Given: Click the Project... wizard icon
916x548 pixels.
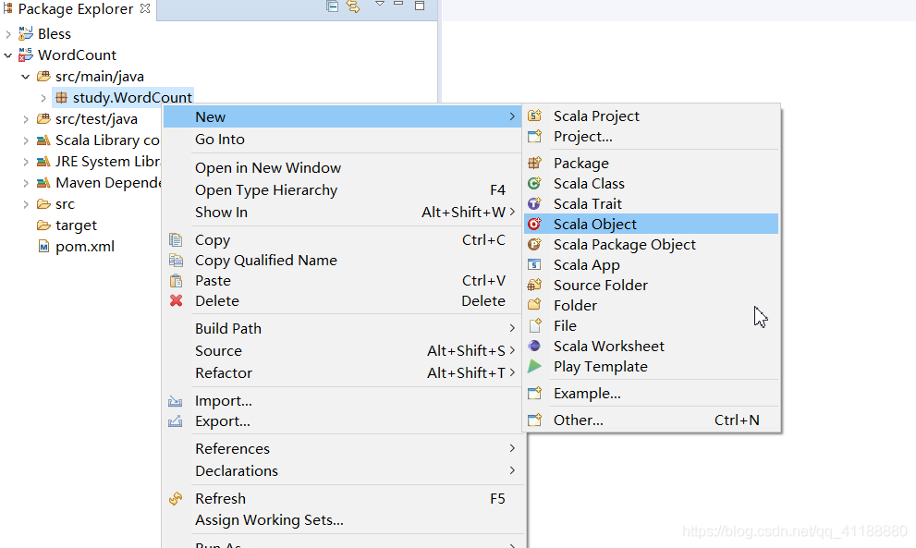Looking at the screenshot, I should click(x=534, y=136).
